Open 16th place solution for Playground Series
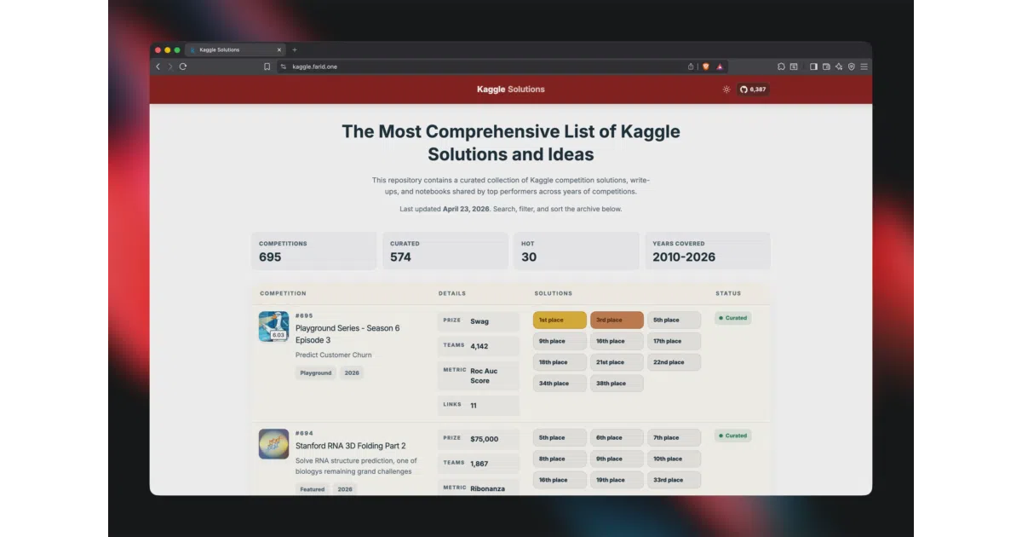 coord(617,341)
